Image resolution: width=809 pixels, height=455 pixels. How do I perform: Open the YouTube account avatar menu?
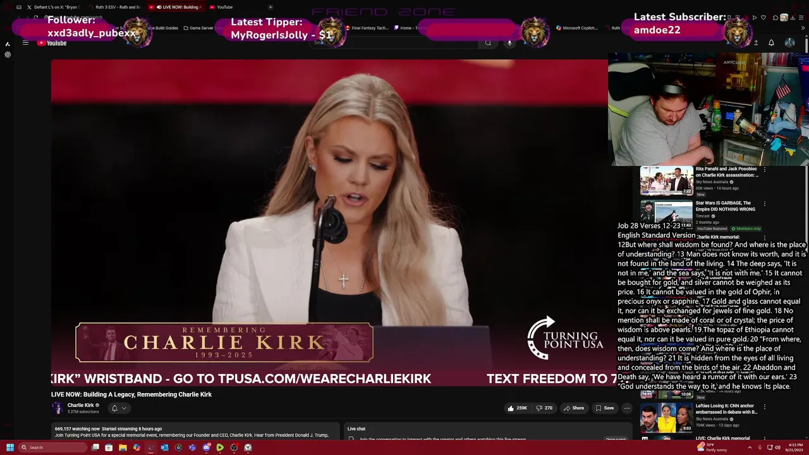click(x=789, y=43)
